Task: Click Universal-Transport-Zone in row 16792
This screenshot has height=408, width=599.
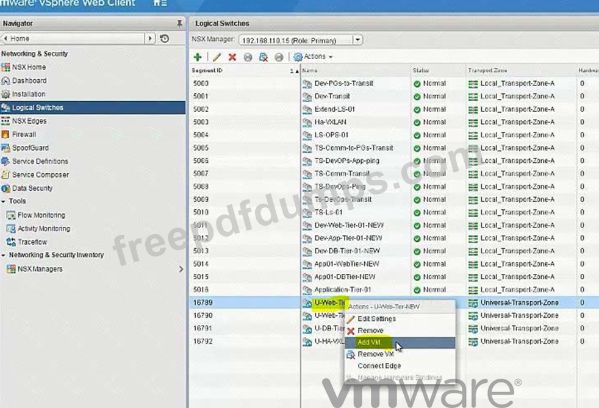Action: pos(519,341)
